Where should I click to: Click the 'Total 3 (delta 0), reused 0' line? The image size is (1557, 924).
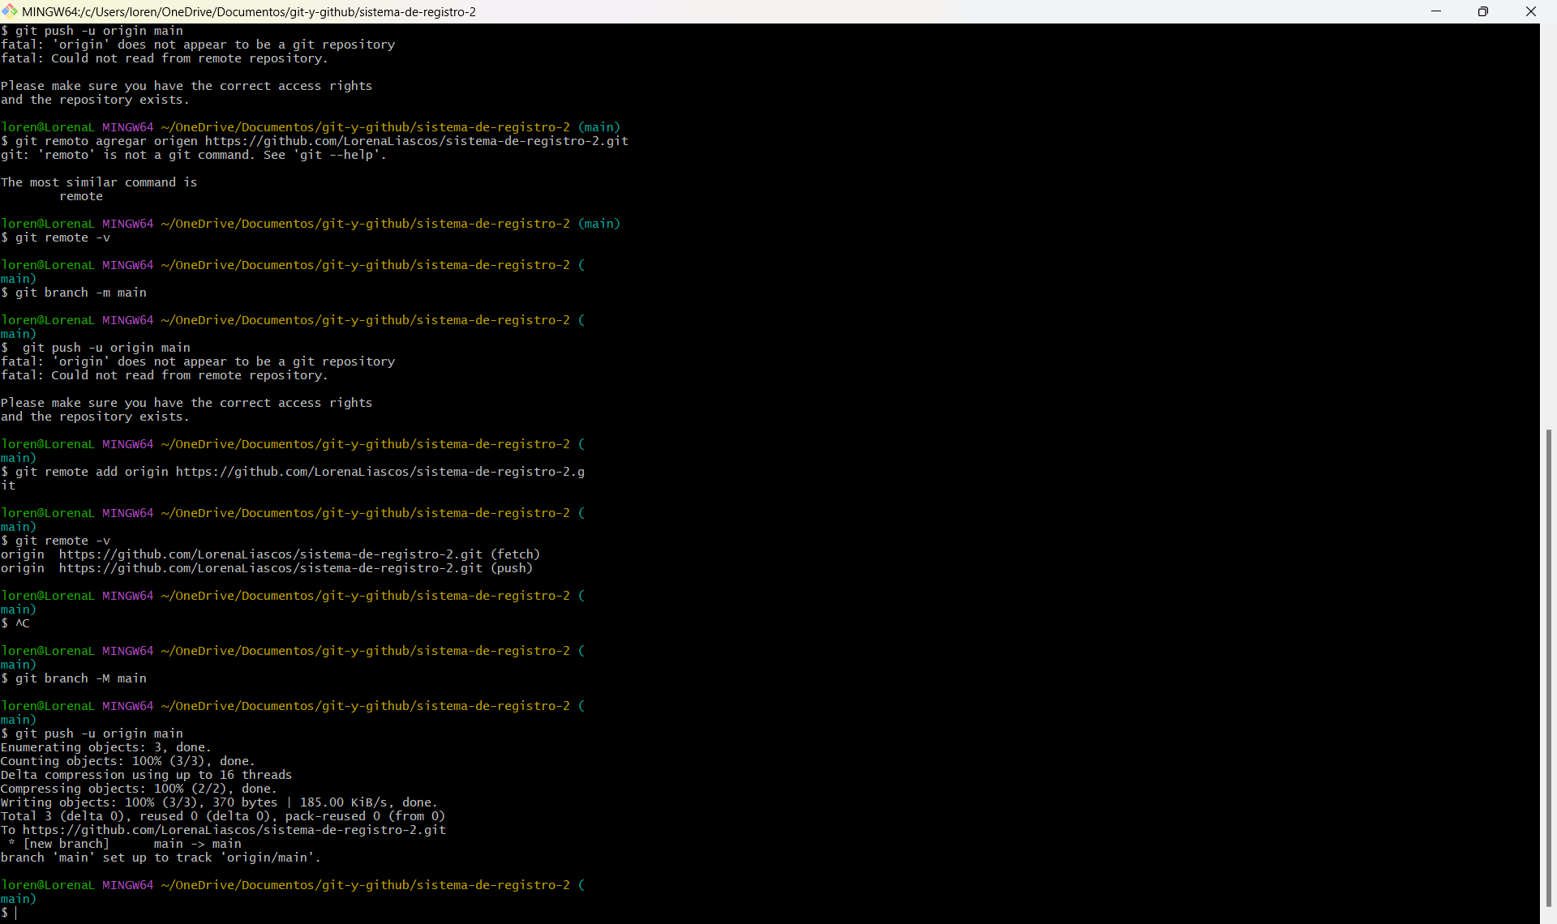(x=223, y=816)
